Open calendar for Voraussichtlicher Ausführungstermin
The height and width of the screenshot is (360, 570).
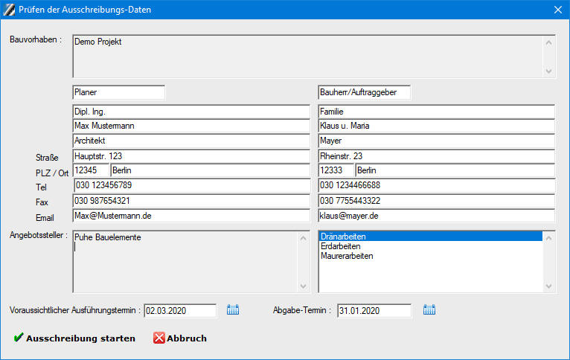(233, 310)
